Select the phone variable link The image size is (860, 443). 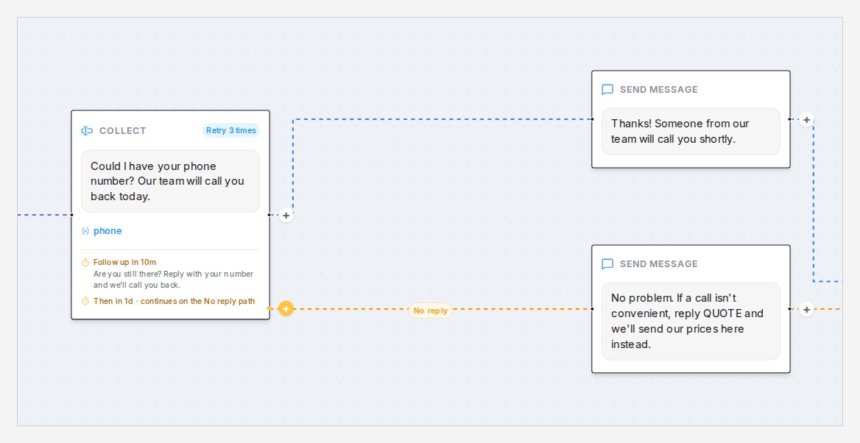click(x=107, y=231)
